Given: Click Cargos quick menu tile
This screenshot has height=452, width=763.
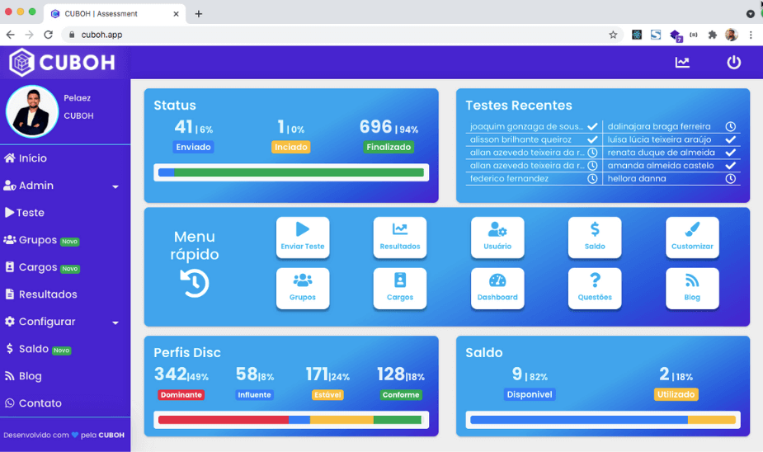Looking at the screenshot, I should [400, 288].
